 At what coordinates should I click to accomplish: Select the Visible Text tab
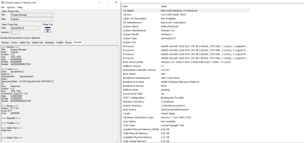[x=25, y=42]
